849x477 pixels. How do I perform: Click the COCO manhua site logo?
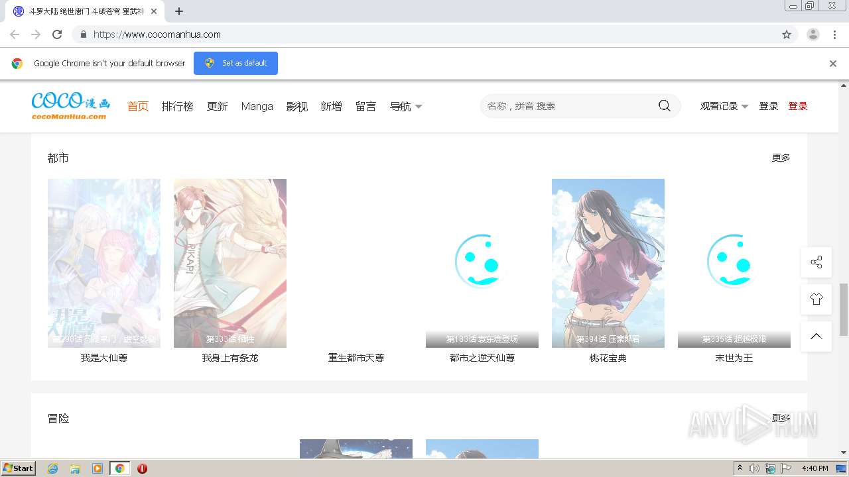(70, 106)
